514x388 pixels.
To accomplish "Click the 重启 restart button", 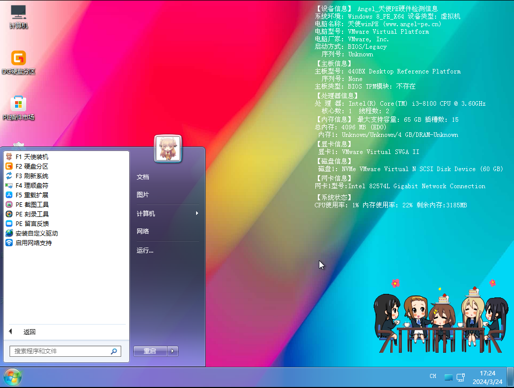I will point(150,351).
